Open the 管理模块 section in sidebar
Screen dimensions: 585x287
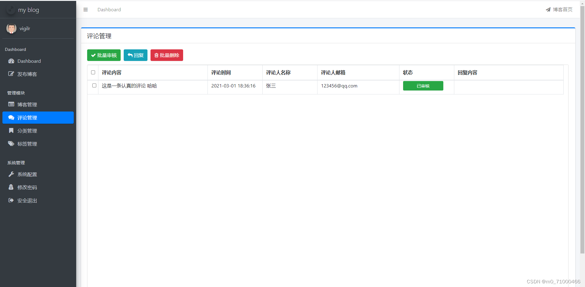click(16, 93)
